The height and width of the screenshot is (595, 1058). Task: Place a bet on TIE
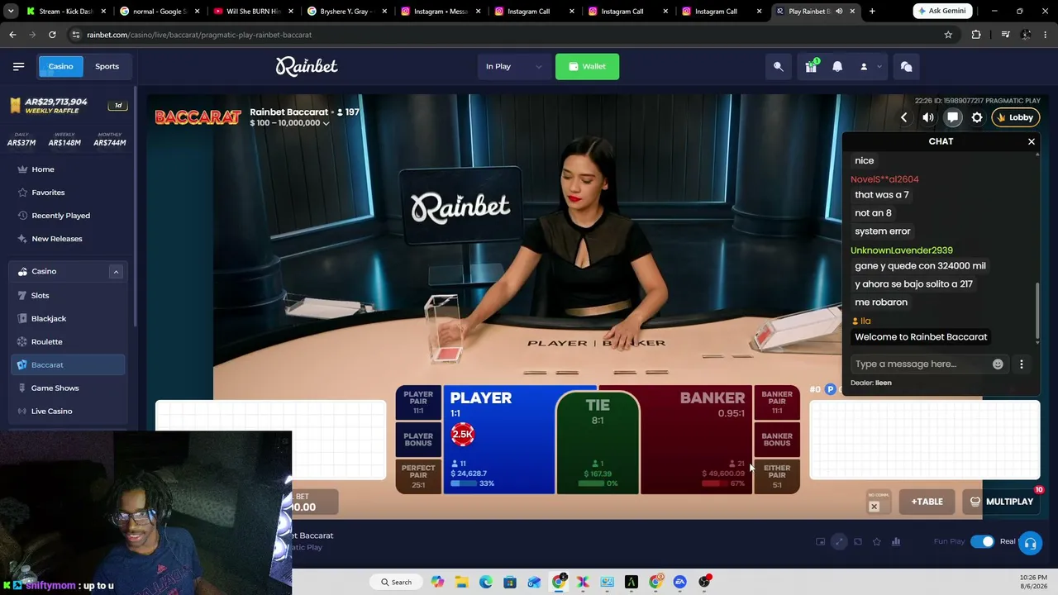point(598,442)
